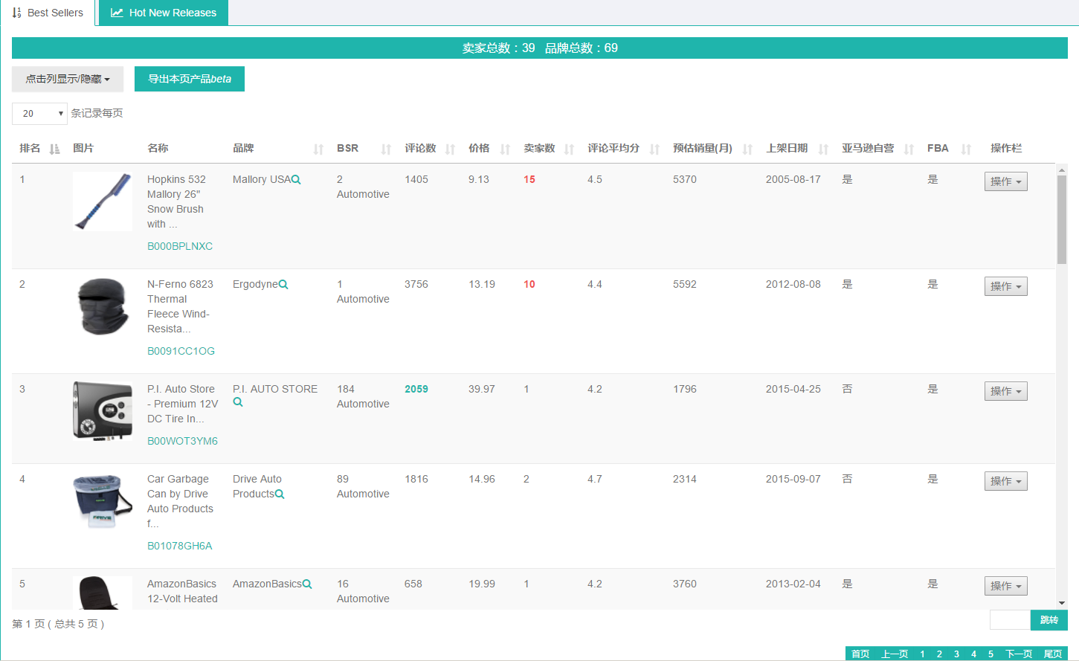Click 图片 column header
Image resolution: width=1079 pixels, height=661 pixels.
click(x=83, y=148)
